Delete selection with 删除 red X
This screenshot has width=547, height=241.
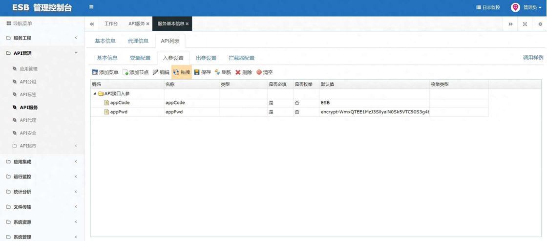[x=244, y=72]
